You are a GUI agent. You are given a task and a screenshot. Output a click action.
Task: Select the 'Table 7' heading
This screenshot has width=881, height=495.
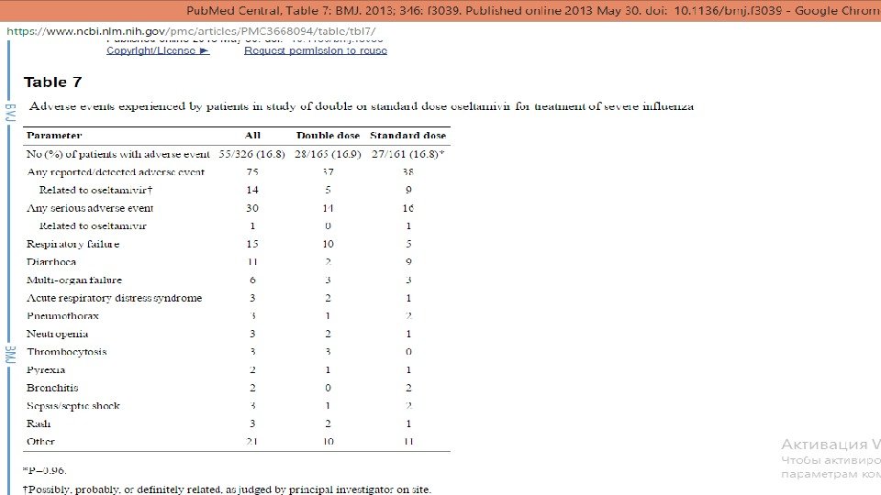tap(53, 82)
